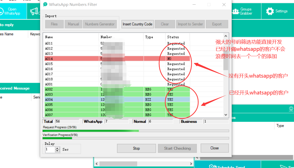The height and width of the screenshot is (168, 294).
Task: Click YES status of row A003
Action: [x=170, y=94]
